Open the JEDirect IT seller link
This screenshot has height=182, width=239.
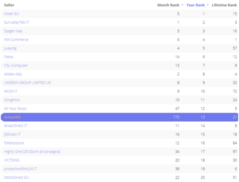pos(12,135)
